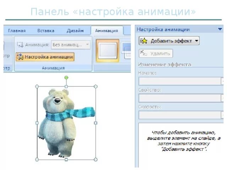Open the Дизайн ribbon tab
The width and height of the screenshot is (227, 170).
[x=75, y=31]
